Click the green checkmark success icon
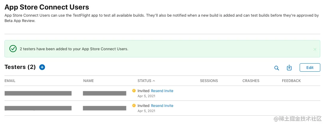 [13, 49]
